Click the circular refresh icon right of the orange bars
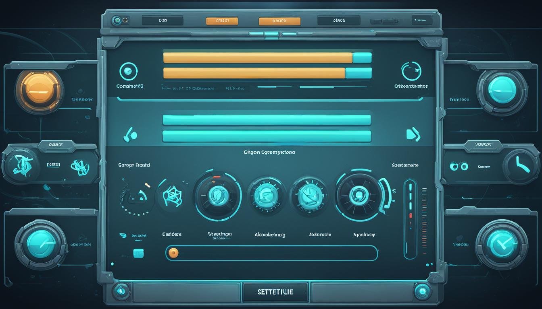Image resolution: width=542 pixels, height=309 pixels. coord(411,71)
